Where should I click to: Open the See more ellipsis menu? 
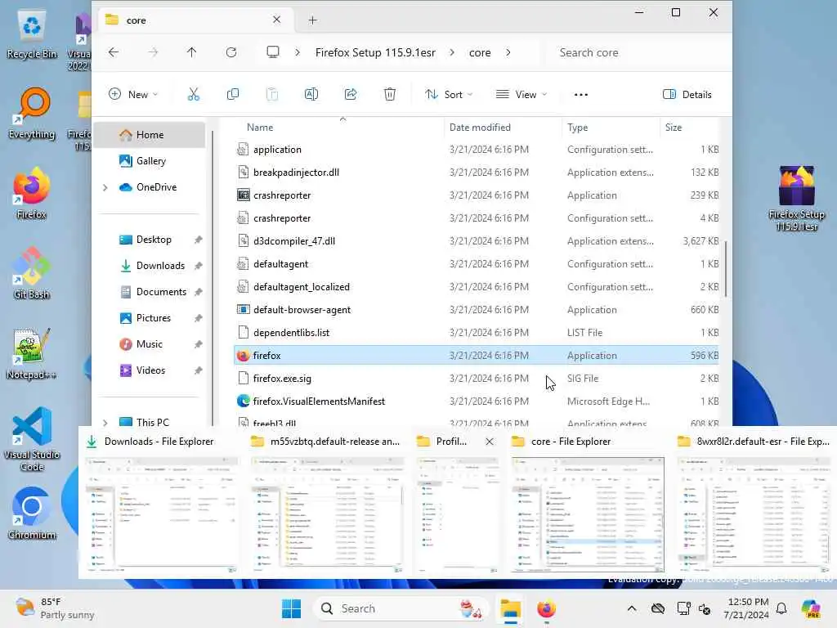click(581, 95)
